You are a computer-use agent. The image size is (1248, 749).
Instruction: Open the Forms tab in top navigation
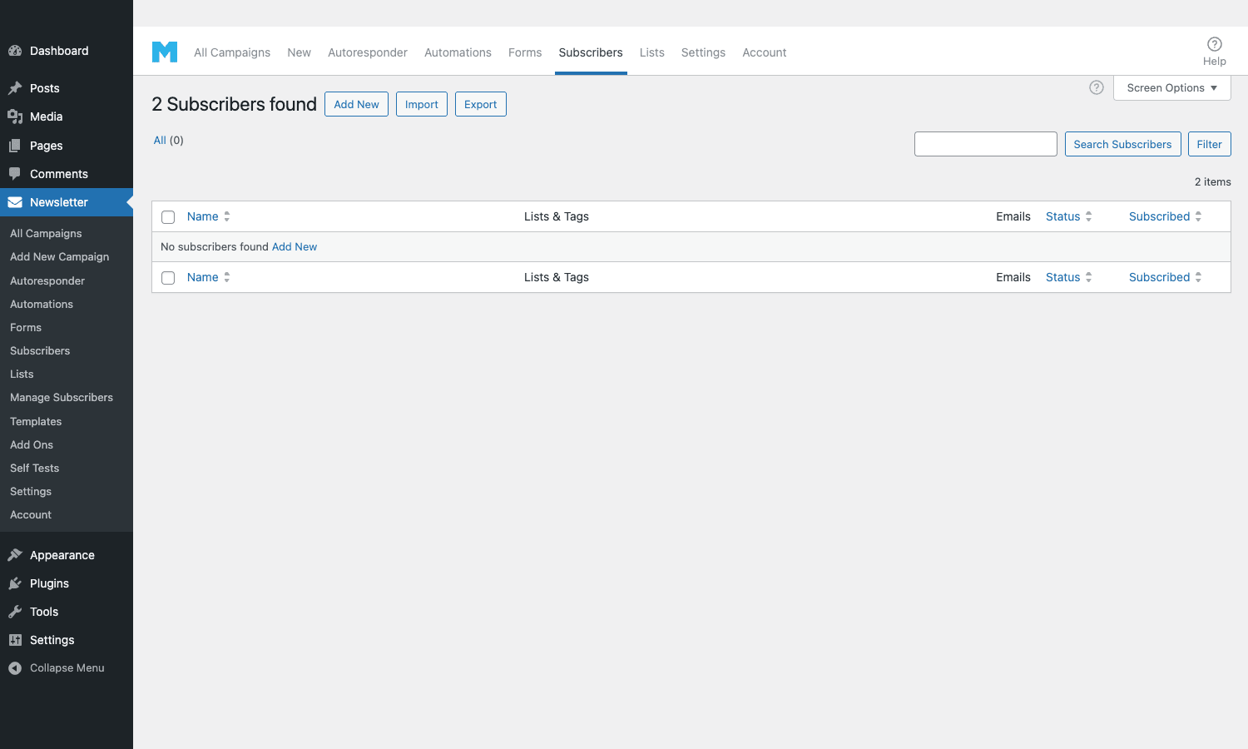coord(525,52)
